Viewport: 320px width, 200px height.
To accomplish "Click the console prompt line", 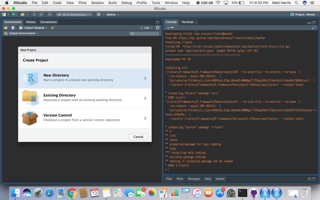I will [240, 170].
